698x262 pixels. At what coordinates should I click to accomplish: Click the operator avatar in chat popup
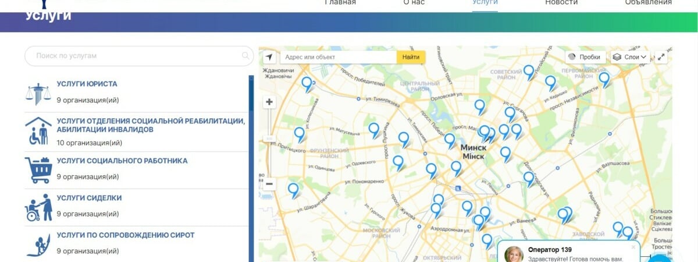[514, 255]
